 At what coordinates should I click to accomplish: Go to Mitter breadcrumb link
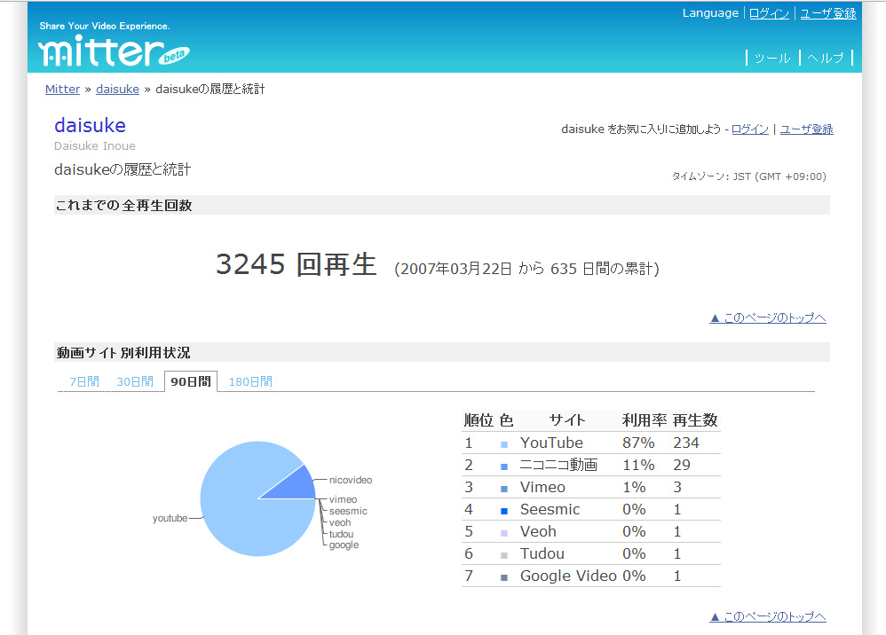(x=62, y=90)
